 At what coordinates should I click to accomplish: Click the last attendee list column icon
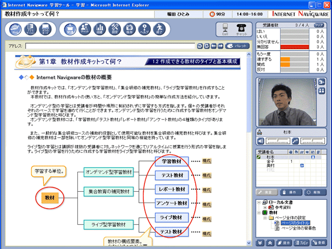pyautogui.click(x=318, y=152)
